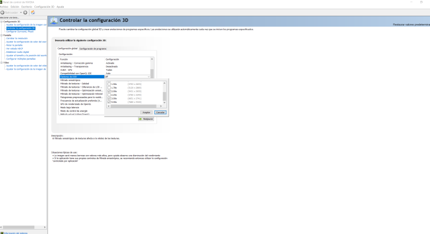Uncheck the 4.00x DSR factor checkbox

point(109,102)
